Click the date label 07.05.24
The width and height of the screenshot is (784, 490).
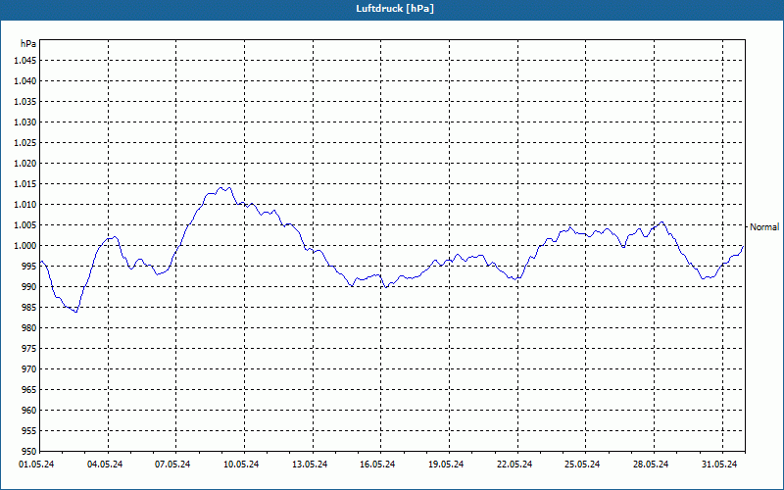click(x=172, y=465)
